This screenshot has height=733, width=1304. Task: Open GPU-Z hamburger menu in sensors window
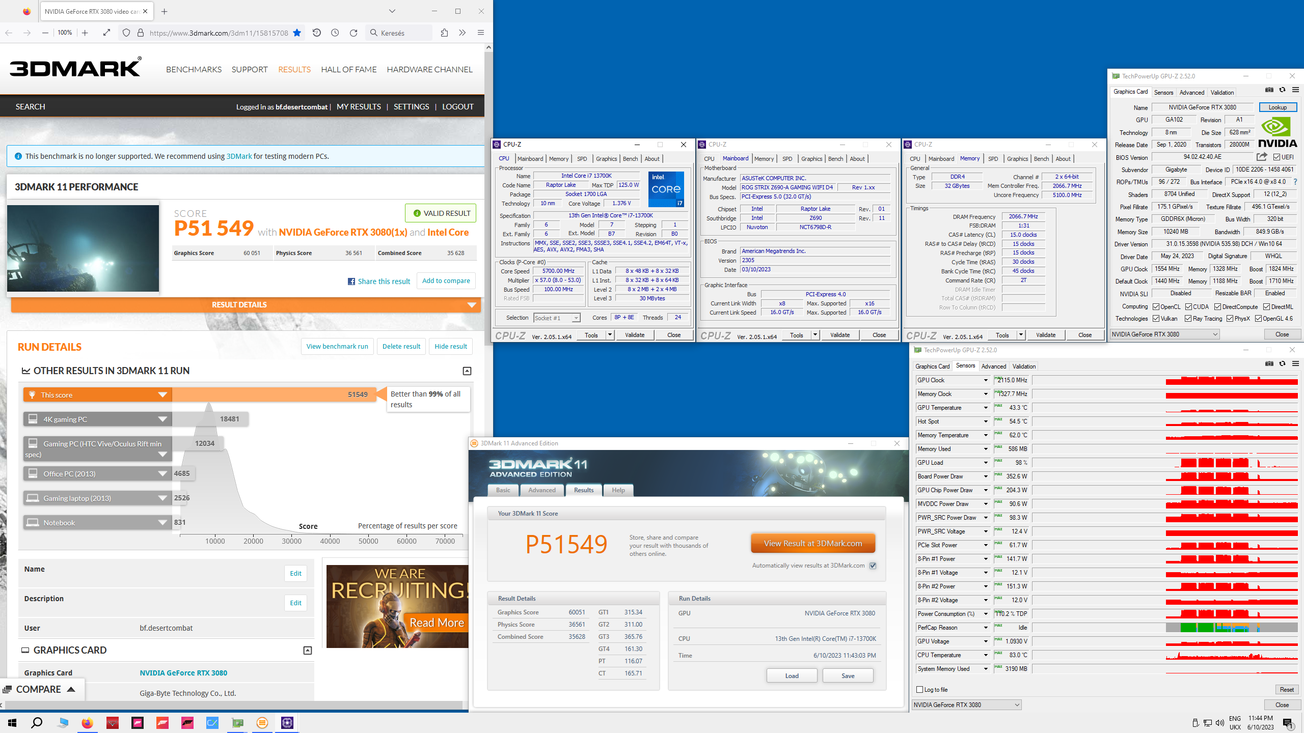coord(1295,363)
